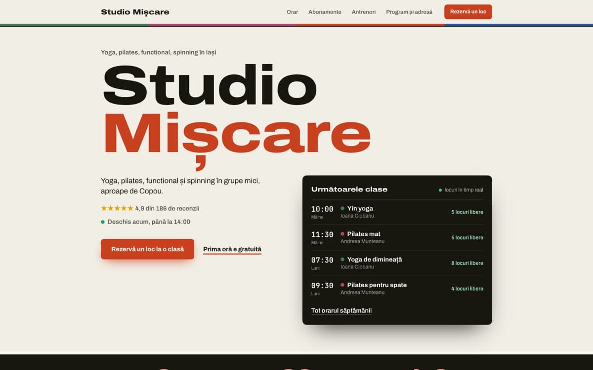Click green dot next to Deschis acum
The image size is (593, 370).
click(103, 222)
